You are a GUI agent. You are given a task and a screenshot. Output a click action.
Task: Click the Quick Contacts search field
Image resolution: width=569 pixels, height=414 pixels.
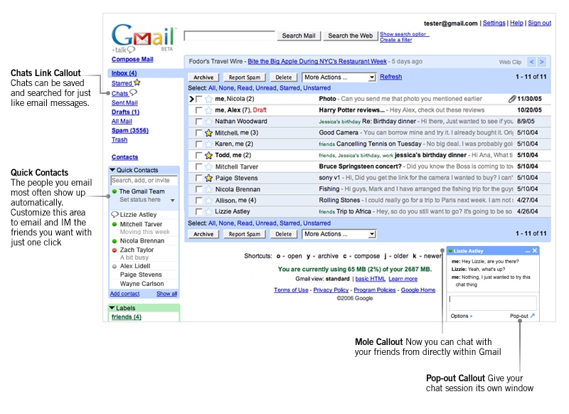point(144,181)
